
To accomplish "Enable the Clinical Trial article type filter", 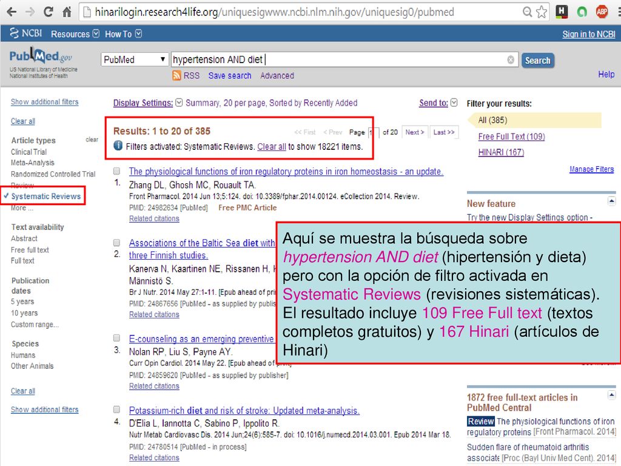I will [29, 152].
